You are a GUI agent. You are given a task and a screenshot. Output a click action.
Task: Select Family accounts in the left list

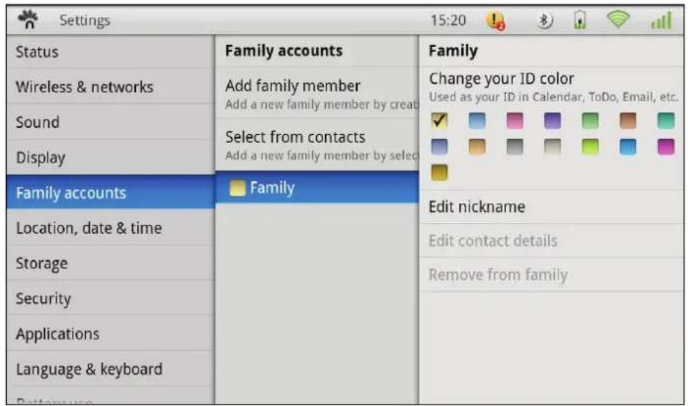pyautogui.click(x=110, y=192)
